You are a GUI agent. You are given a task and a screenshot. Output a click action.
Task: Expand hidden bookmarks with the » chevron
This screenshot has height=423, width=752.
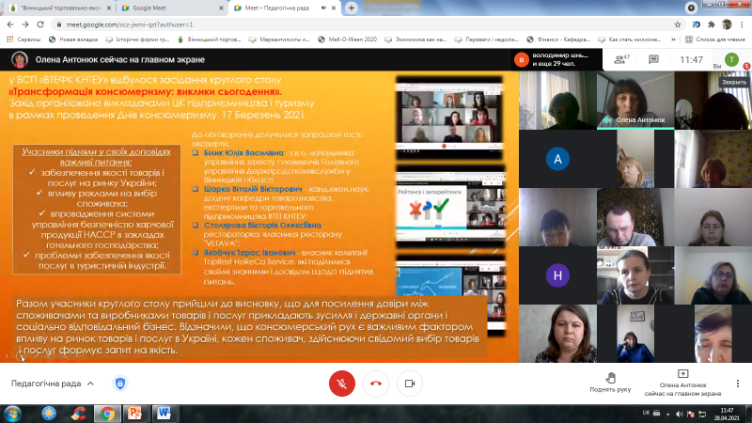pyautogui.click(x=673, y=39)
